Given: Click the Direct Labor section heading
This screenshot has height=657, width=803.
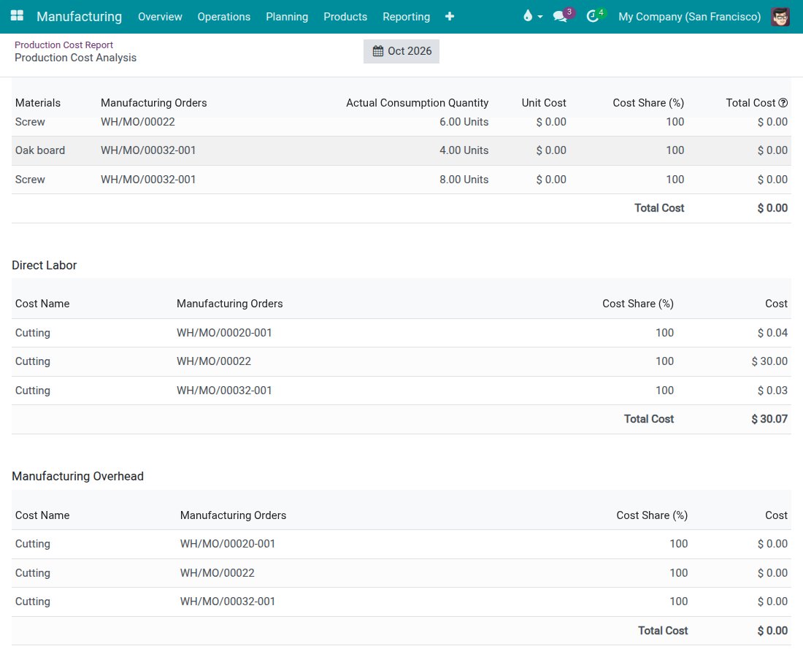Looking at the screenshot, I should (x=44, y=265).
